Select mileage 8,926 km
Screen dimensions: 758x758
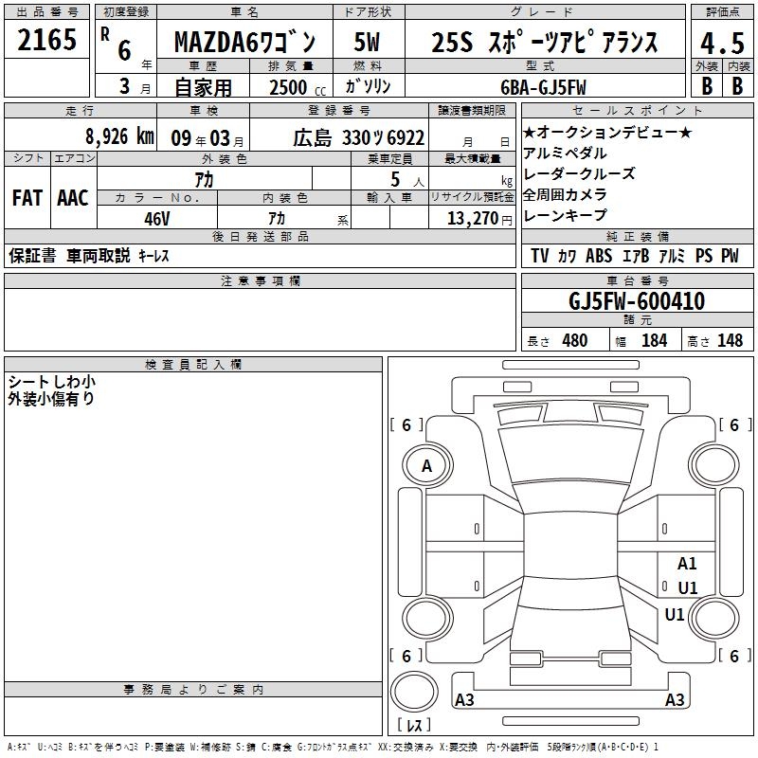tap(120, 136)
